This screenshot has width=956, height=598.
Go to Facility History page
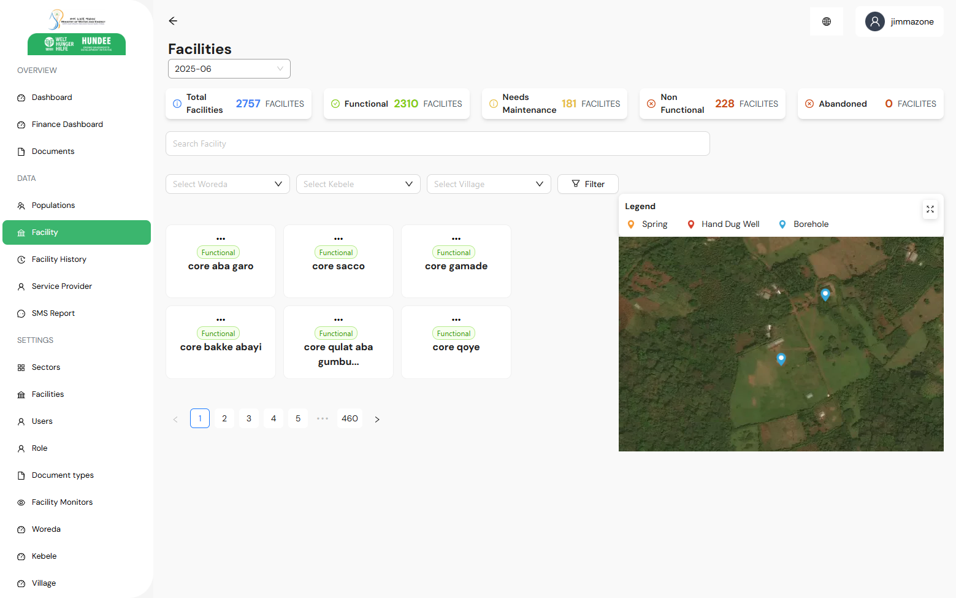coord(59,259)
